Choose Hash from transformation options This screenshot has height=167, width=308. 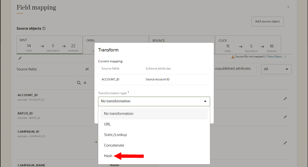click(108, 156)
